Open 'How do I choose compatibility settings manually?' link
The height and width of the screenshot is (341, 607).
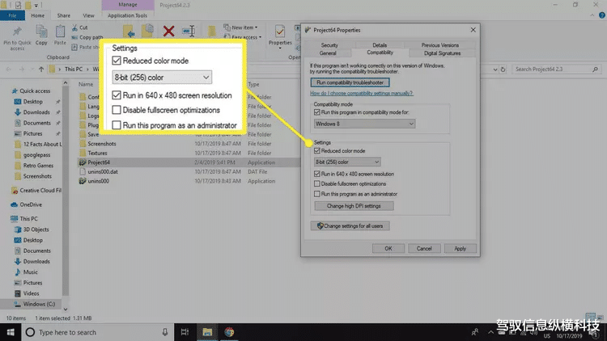[x=361, y=93]
